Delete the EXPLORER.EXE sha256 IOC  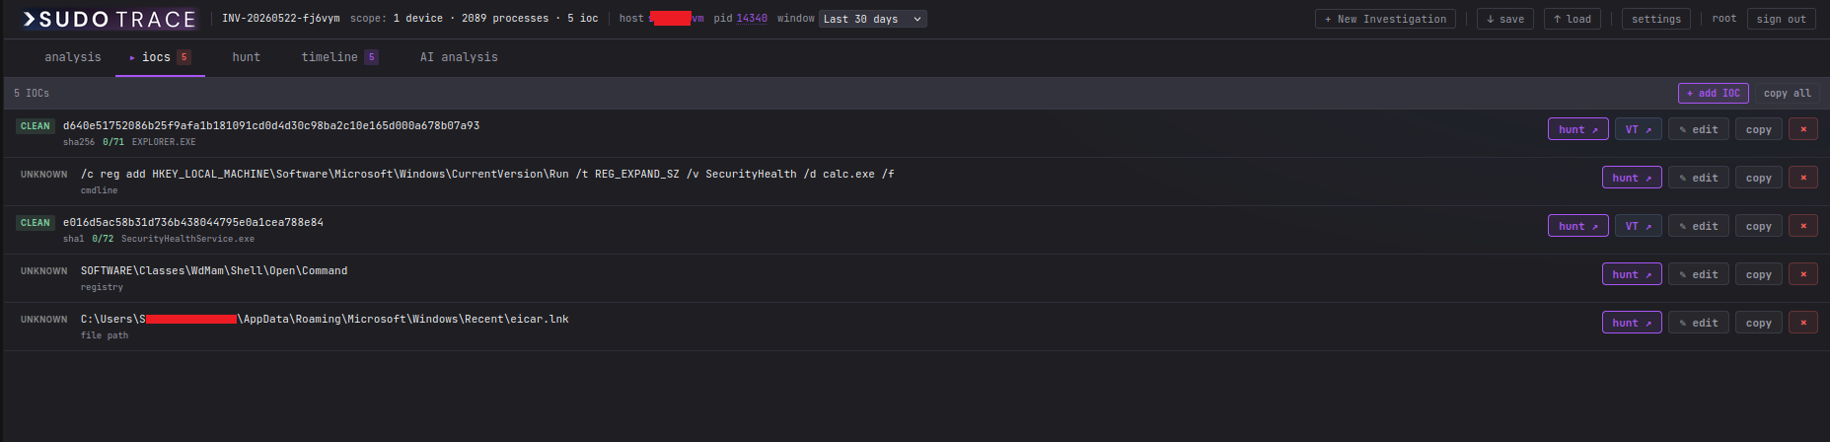[1803, 129]
